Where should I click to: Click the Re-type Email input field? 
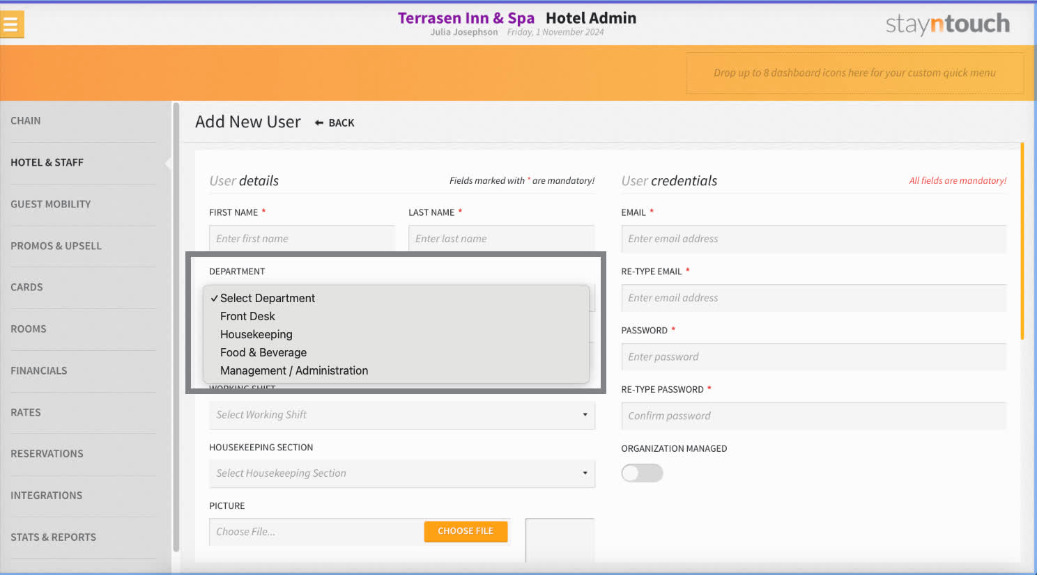click(814, 297)
